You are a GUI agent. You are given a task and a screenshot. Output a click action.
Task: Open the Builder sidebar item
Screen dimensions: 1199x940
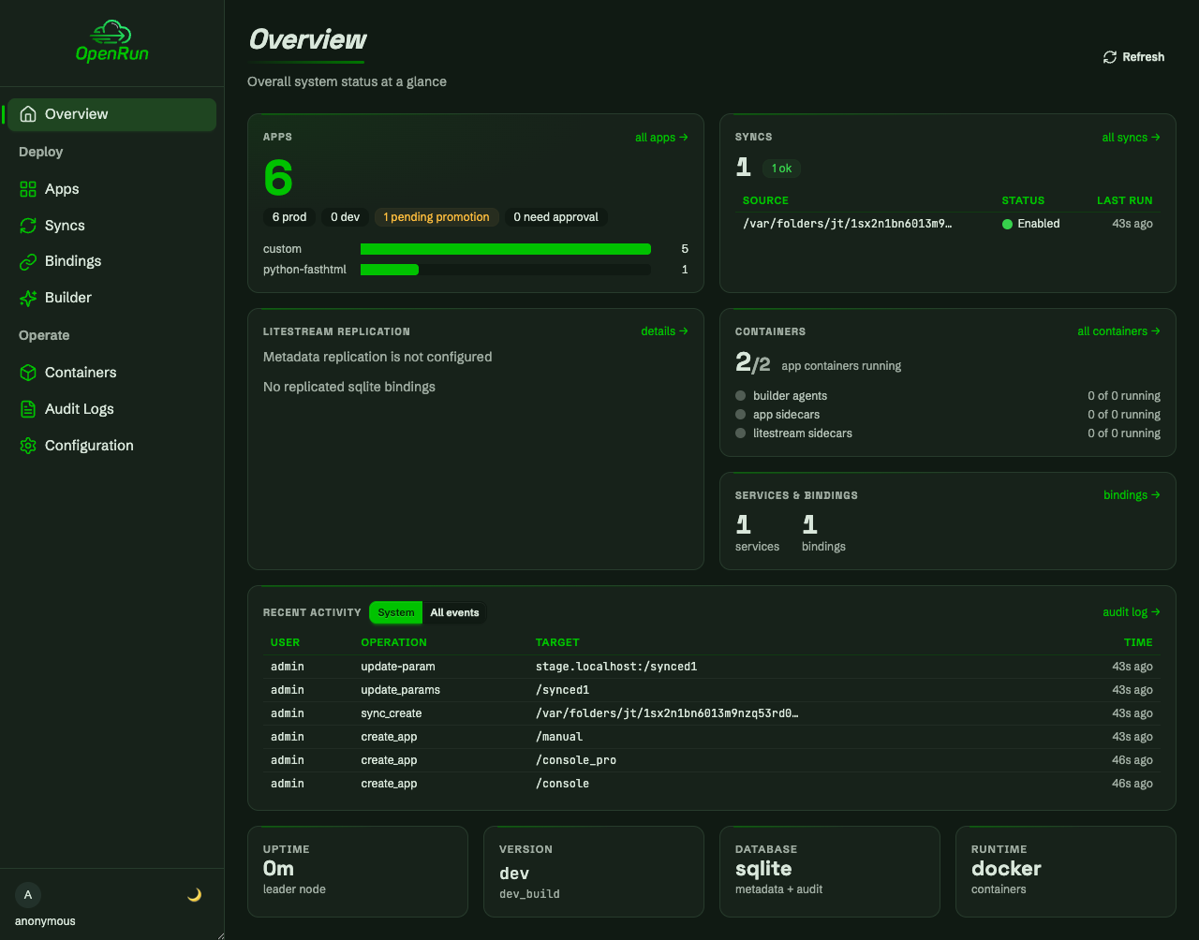click(111, 298)
